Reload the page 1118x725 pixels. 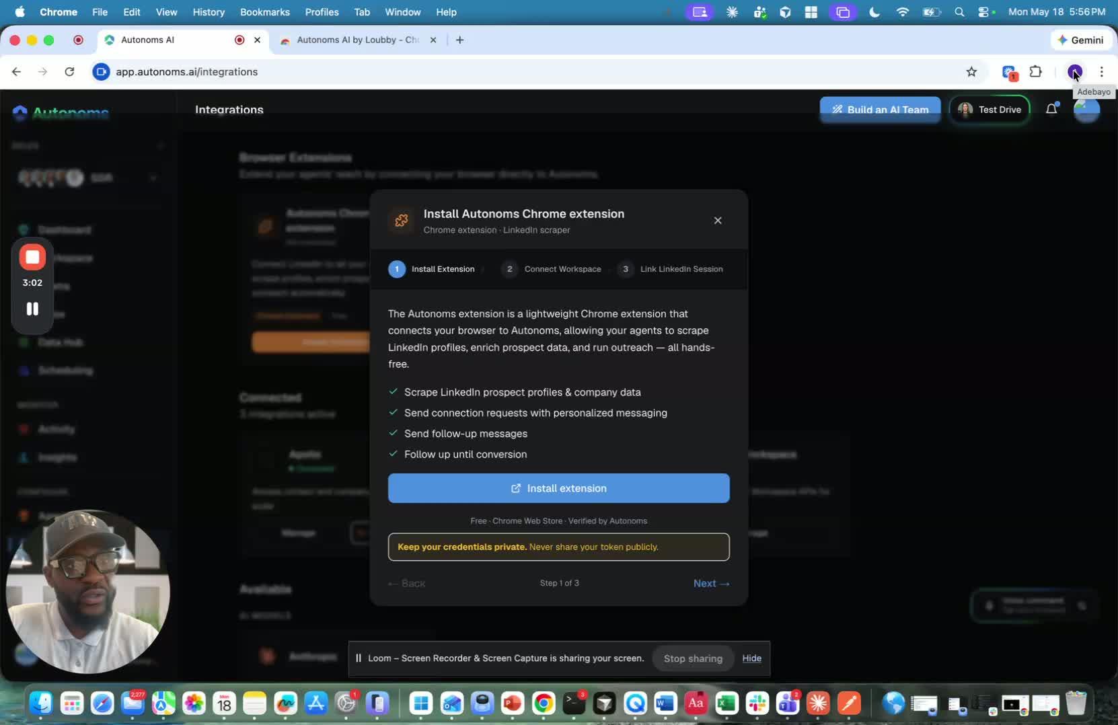pos(69,72)
